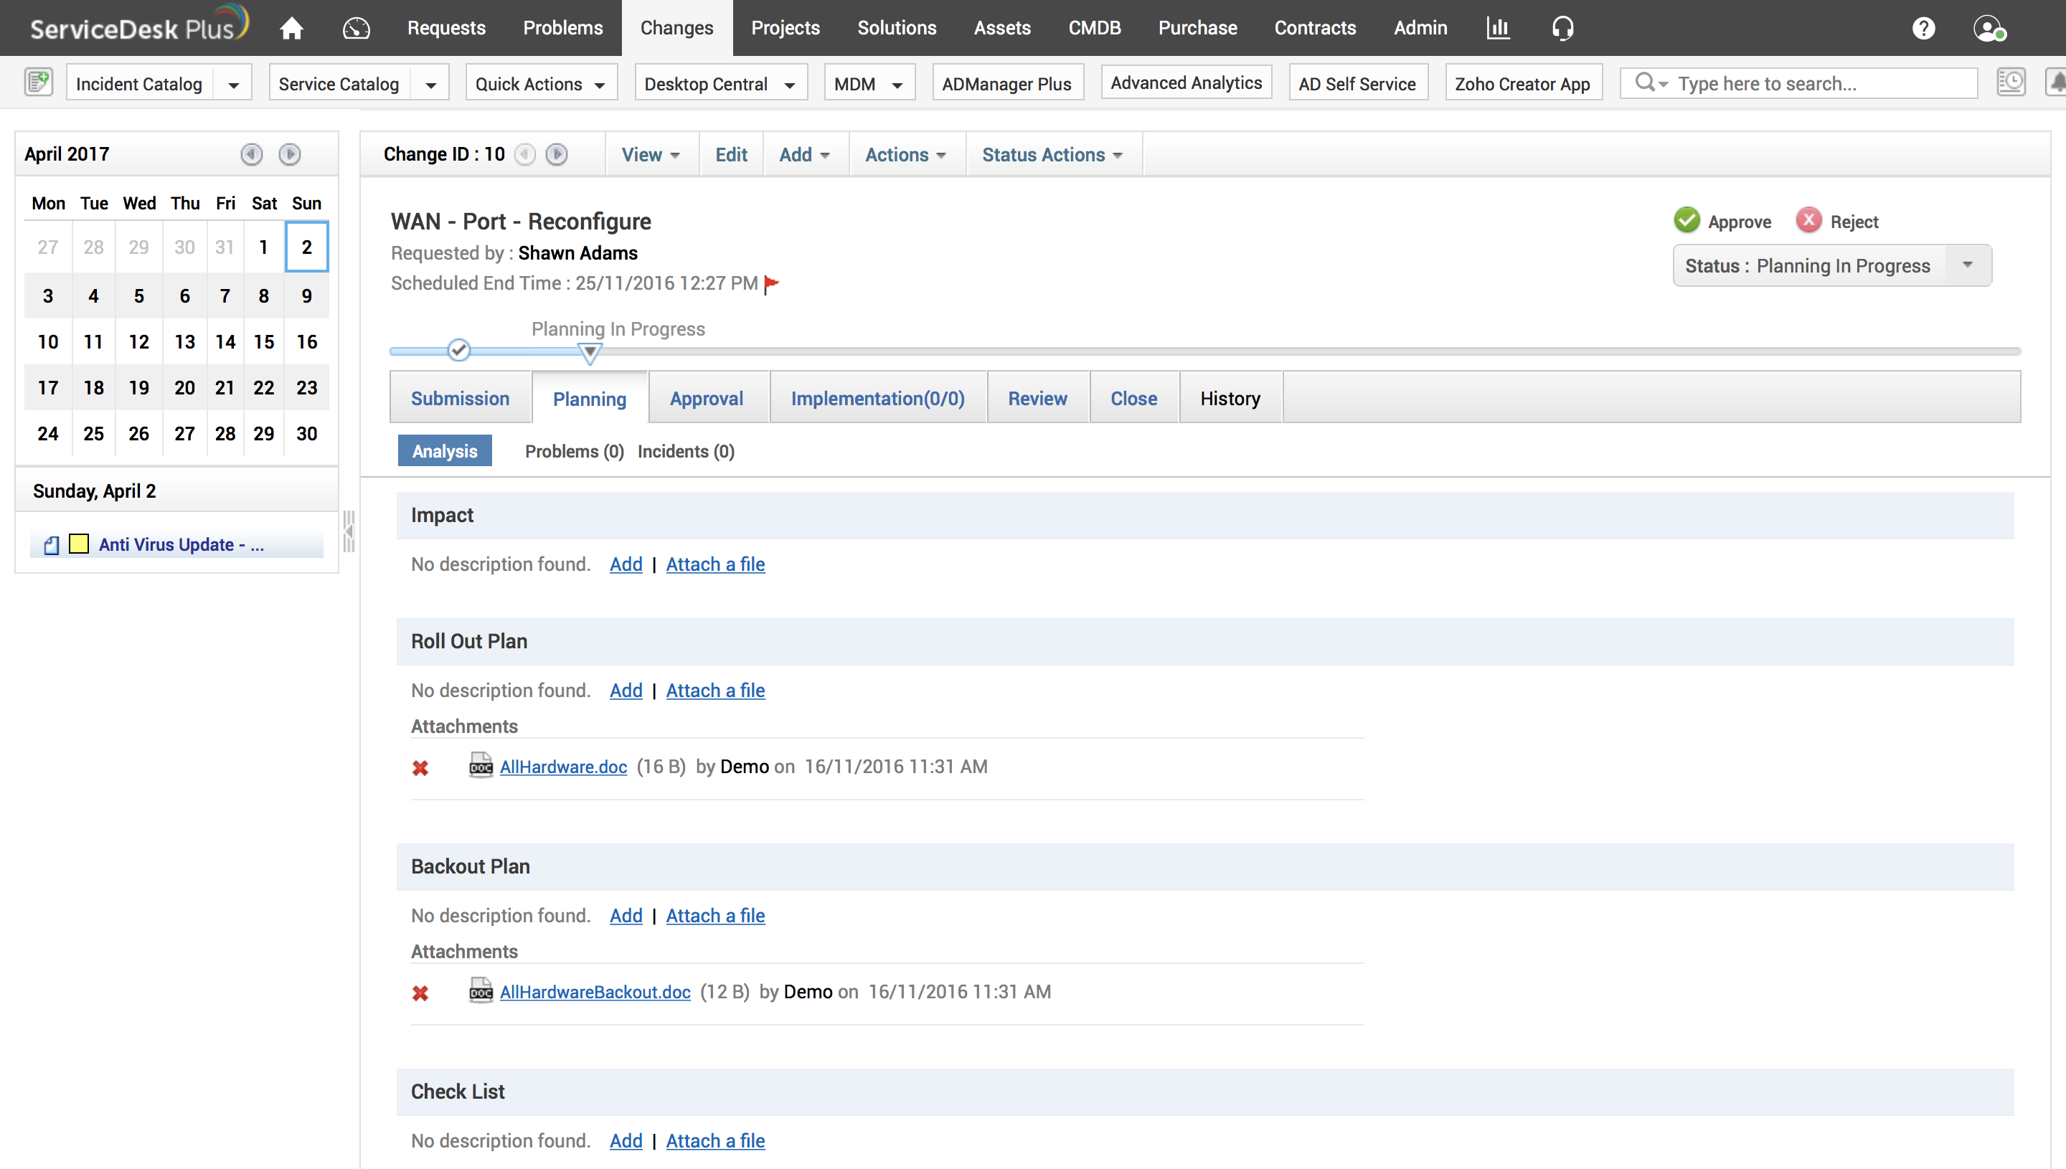
Task: Delete the AllHardware.doc attachment
Action: click(420, 767)
